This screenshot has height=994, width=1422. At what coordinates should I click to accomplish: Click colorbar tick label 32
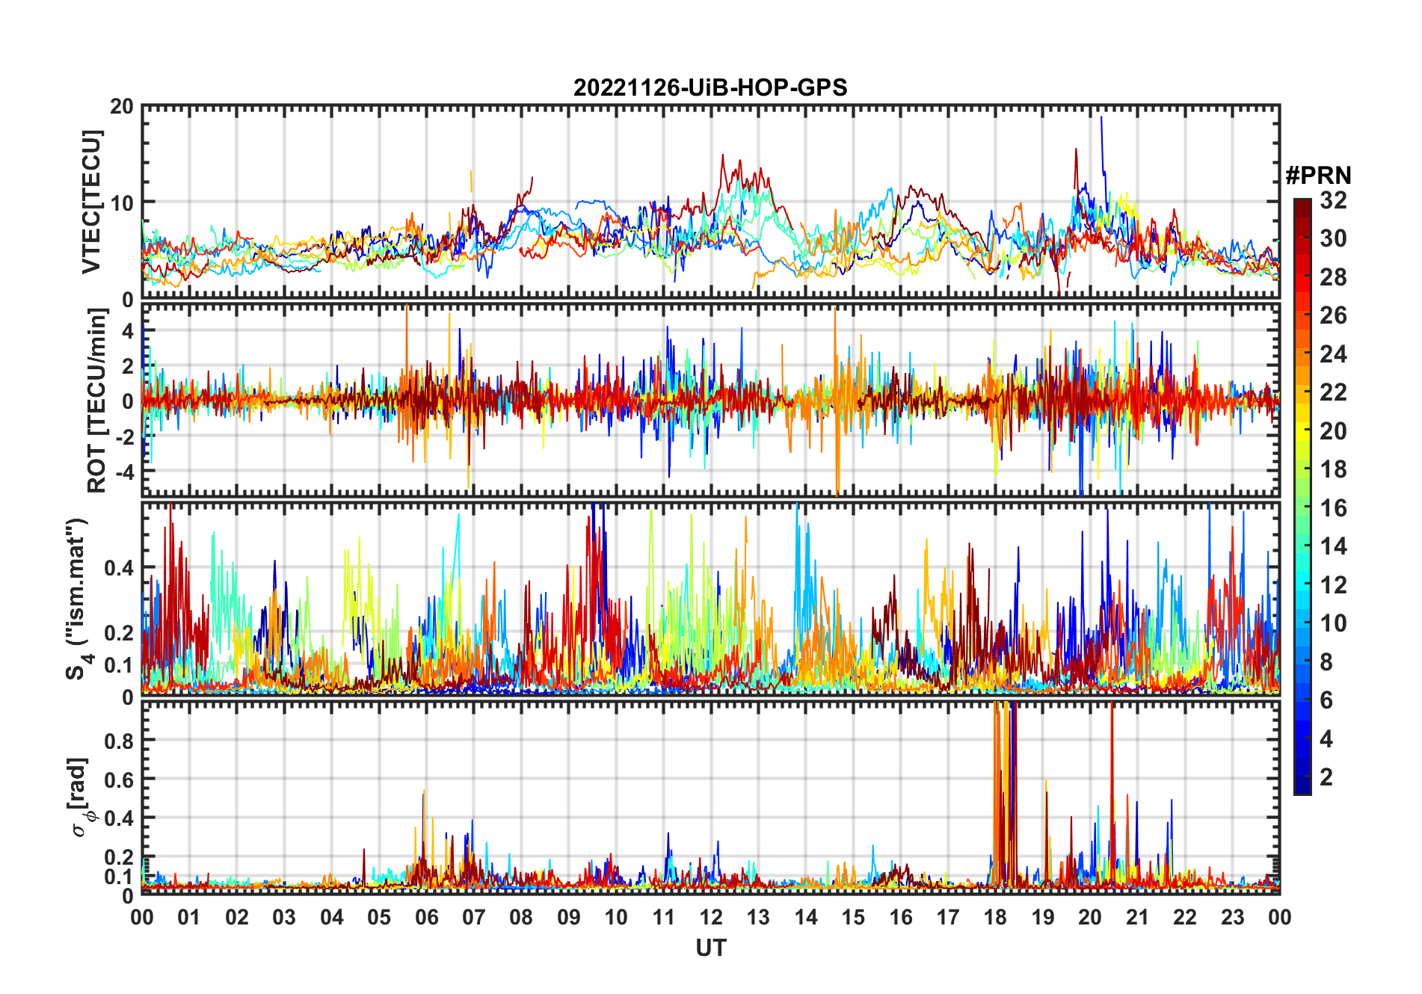point(1333,200)
